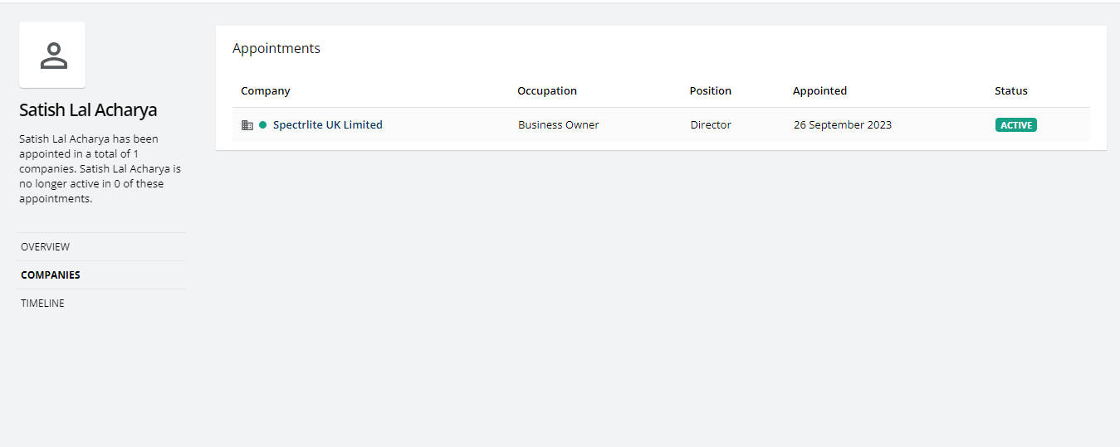Click the green ACTIVE status badge
The image size is (1120, 447).
click(x=1015, y=125)
